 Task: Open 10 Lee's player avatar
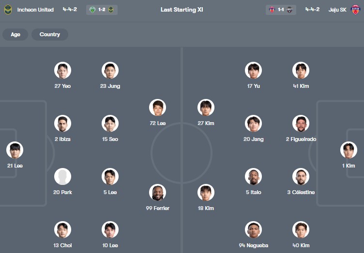coord(110,230)
